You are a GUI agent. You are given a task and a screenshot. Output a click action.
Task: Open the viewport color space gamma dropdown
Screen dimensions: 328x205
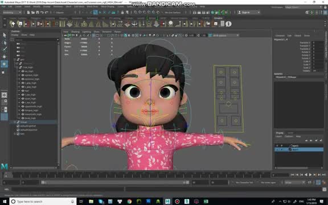[x=225, y=35]
